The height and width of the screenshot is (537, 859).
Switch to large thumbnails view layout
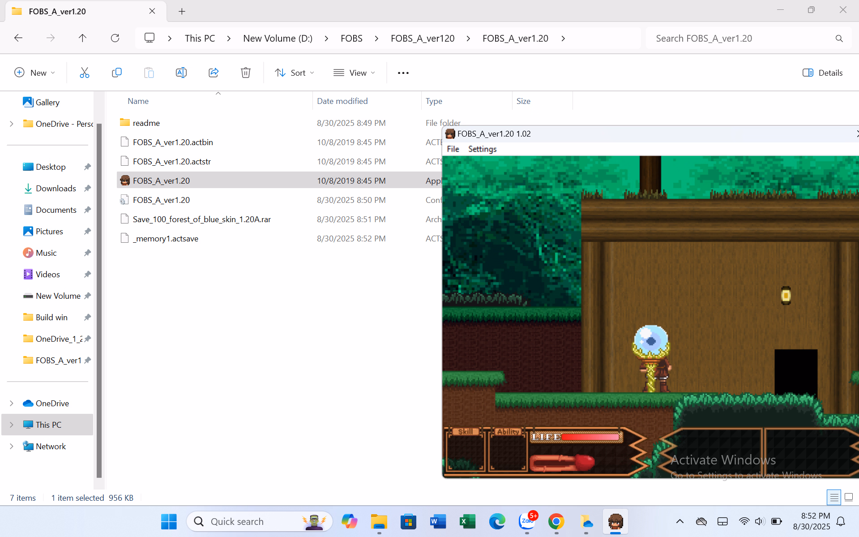coord(848,497)
